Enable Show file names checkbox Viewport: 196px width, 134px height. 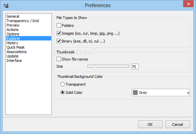(x=59, y=59)
